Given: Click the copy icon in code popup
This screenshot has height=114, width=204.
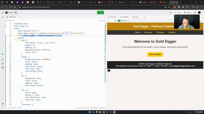Looking at the screenshot, I should coord(67,33).
